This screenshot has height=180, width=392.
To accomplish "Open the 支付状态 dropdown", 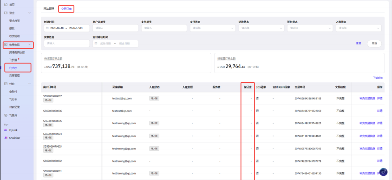I will point(213,28).
